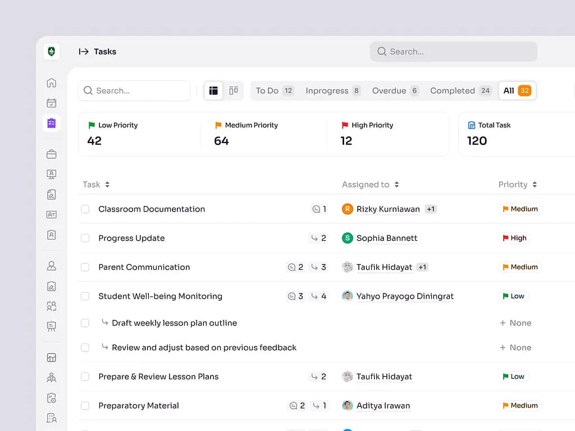575x431 pixels.
Task: Switch to the Inprogress tab
Action: pos(333,90)
